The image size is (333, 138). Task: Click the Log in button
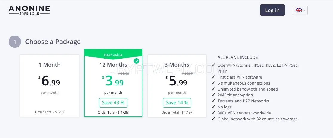272,10
